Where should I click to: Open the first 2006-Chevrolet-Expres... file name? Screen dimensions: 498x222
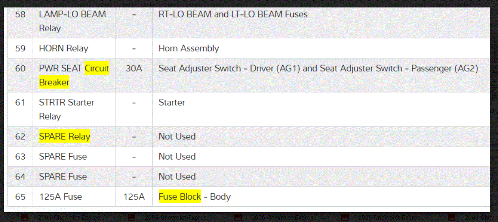(x=71, y=218)
